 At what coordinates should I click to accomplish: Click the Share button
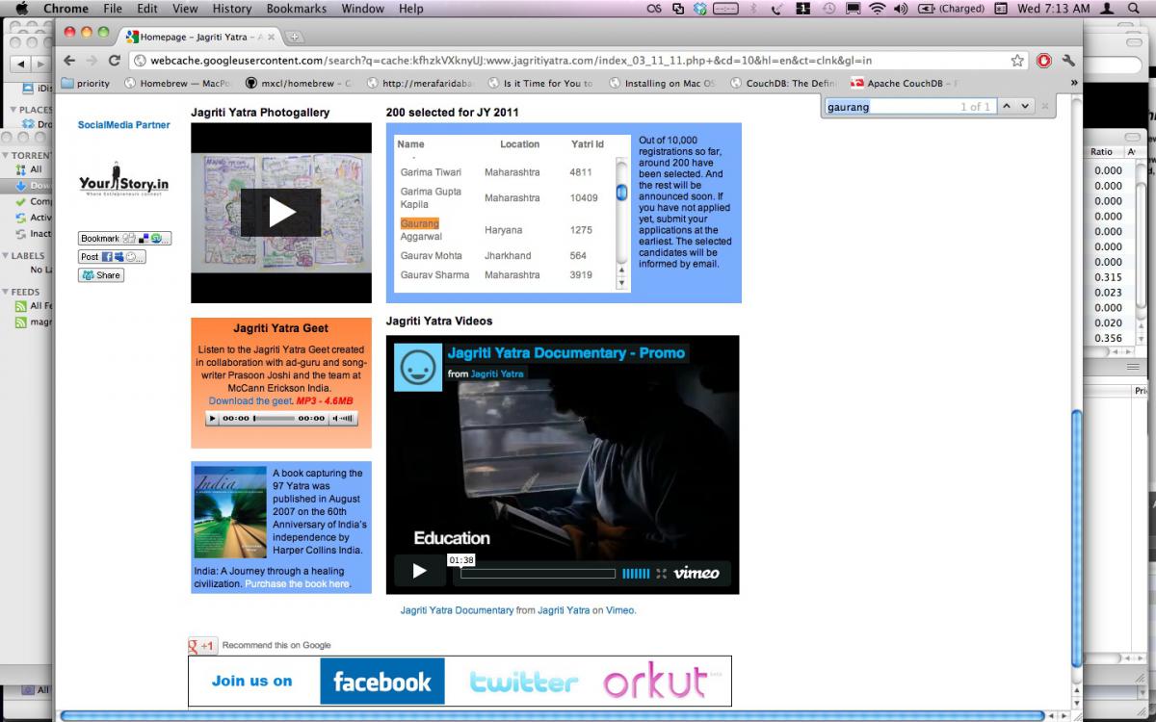click(x=101, y=275)
